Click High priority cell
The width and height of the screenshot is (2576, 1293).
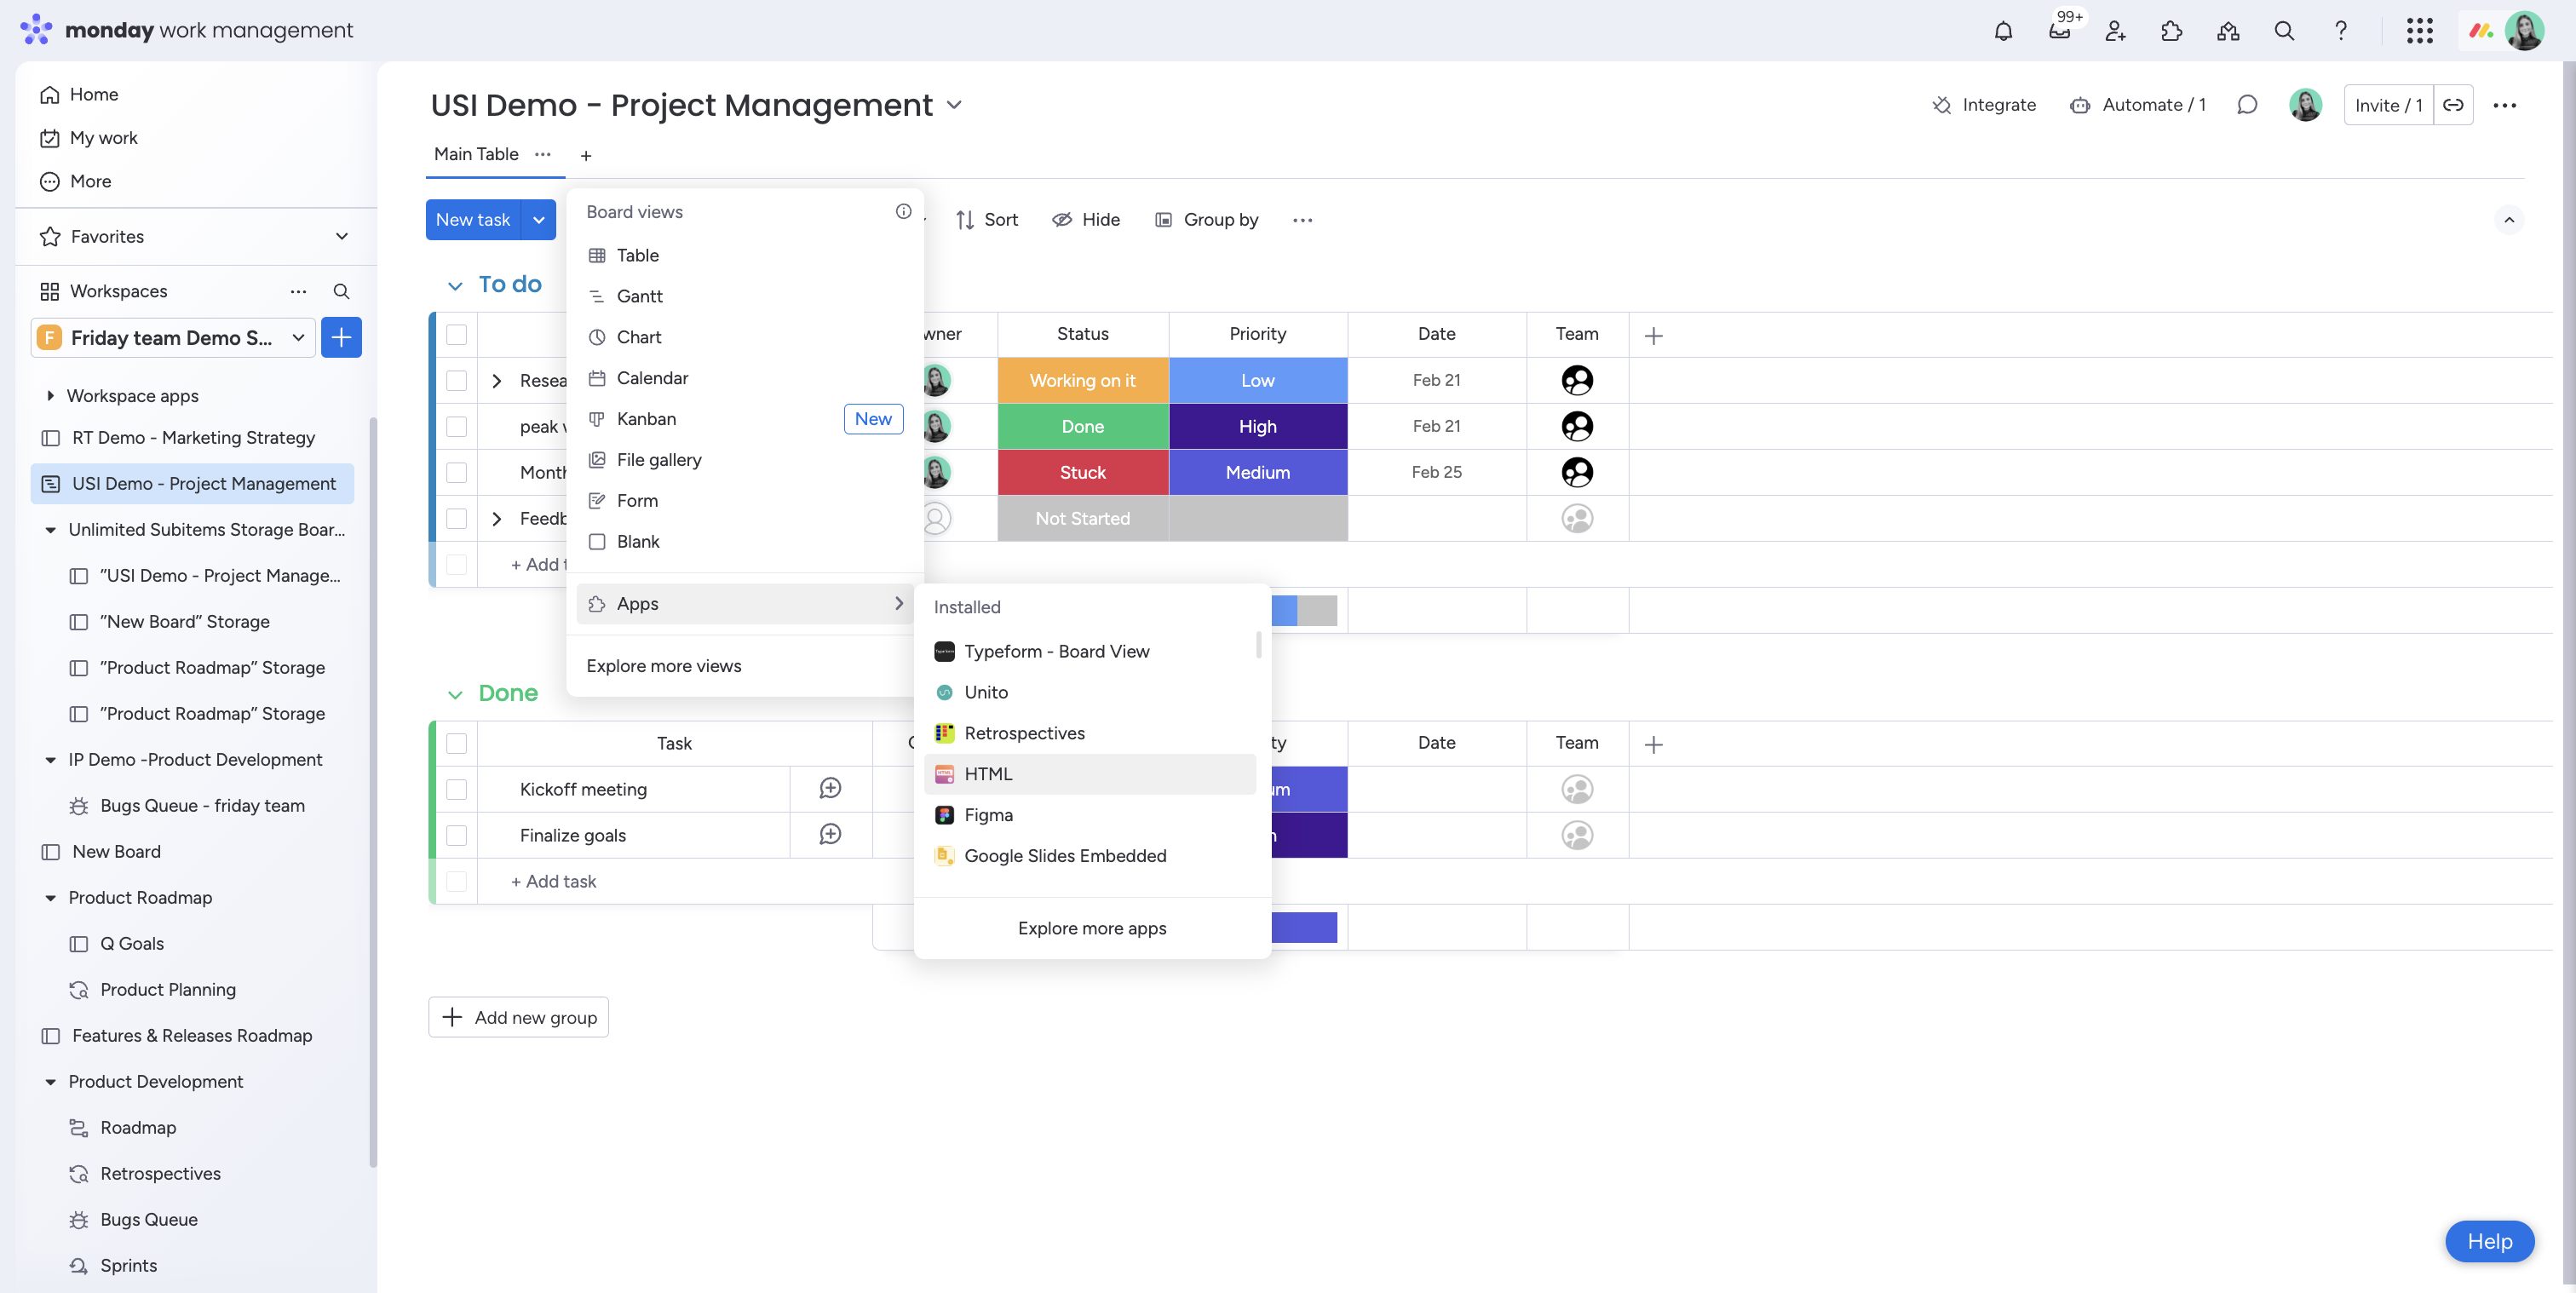pyautogui.click(x=1258, y=426)
